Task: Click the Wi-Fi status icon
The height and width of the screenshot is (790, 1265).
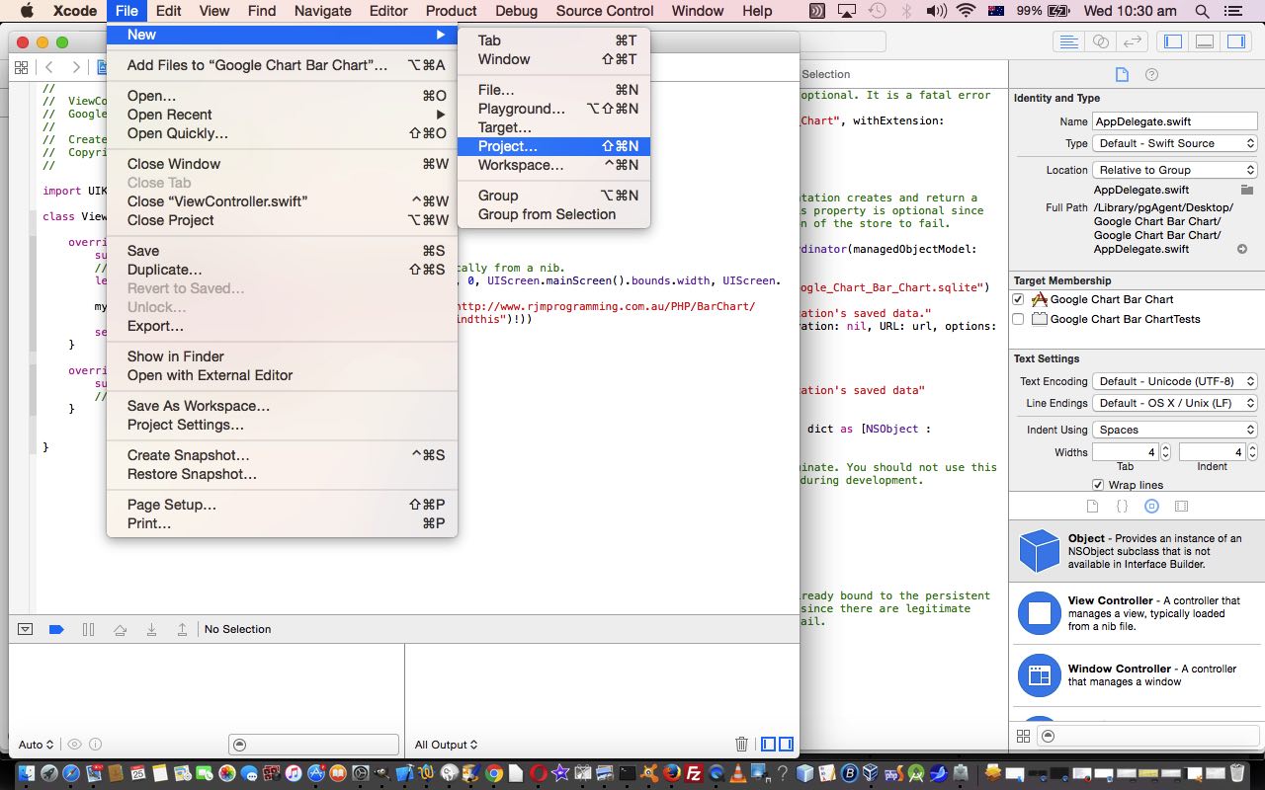Action: click(x=966, y=11)
